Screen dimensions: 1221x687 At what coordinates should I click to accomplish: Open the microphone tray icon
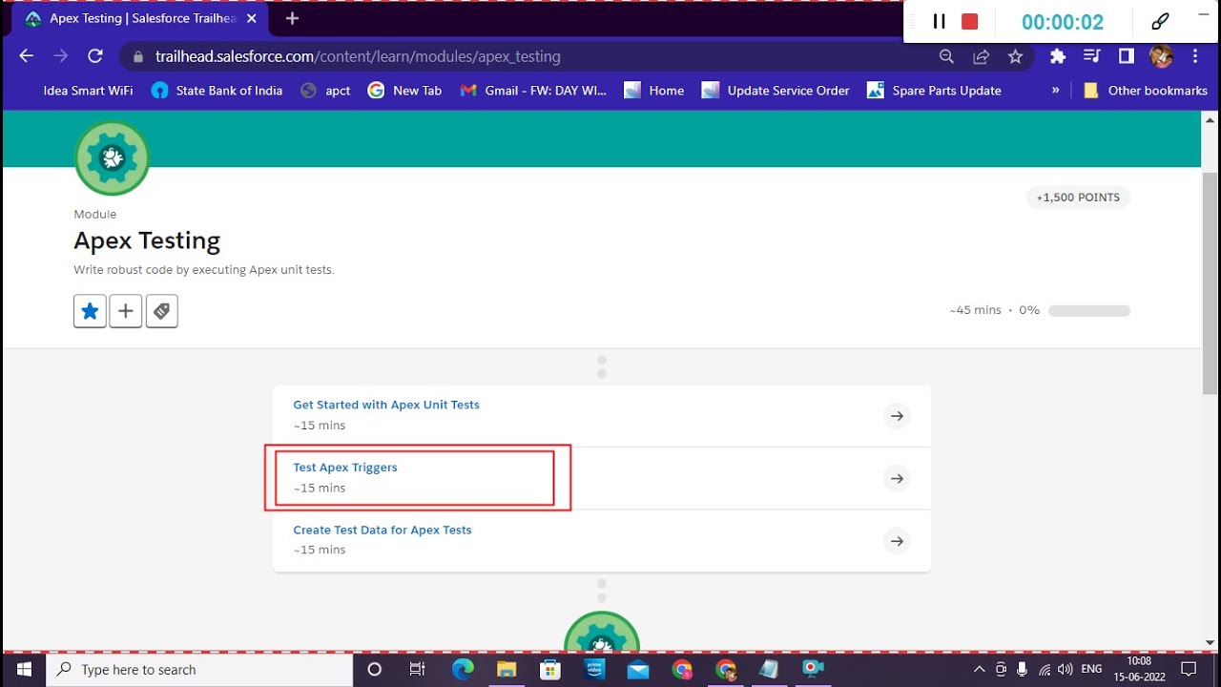pos(1022,670)
